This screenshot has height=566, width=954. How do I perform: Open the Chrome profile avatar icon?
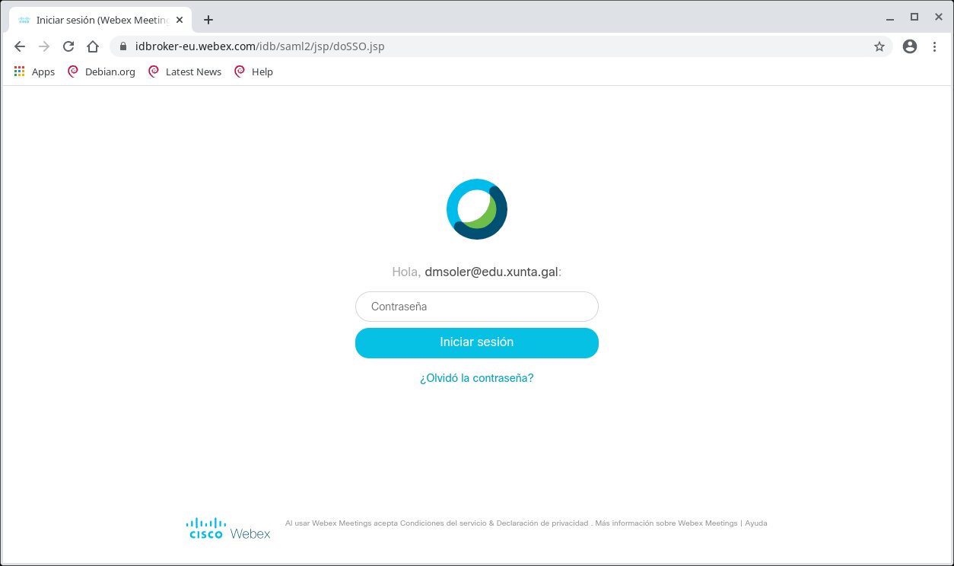(x=909, y=46)
